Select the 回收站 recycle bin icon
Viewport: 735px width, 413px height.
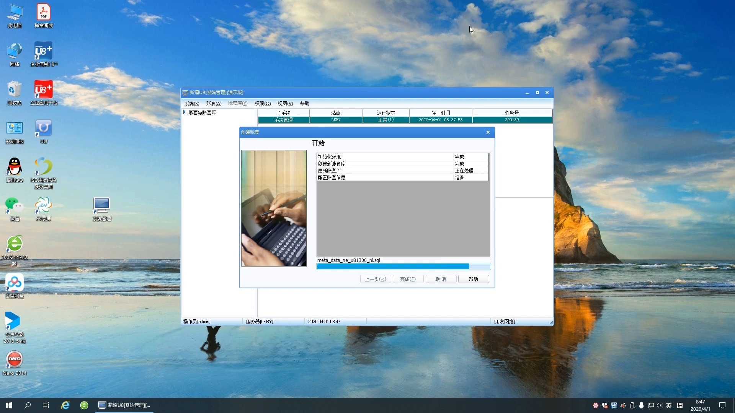[15, 93]
